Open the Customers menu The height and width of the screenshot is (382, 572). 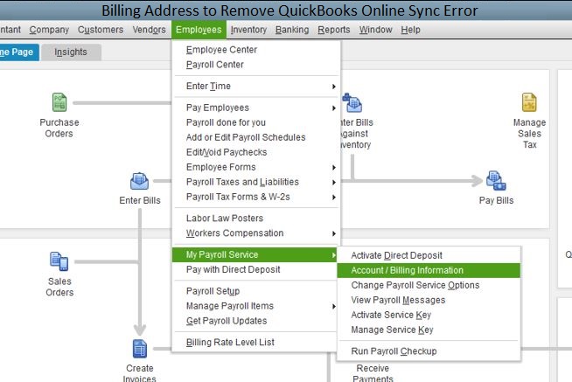point(101,30)
